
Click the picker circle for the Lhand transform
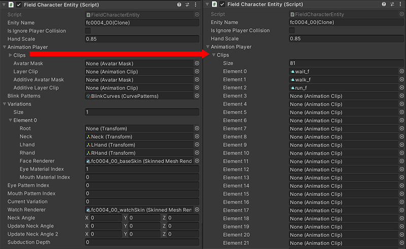(196, 145)
